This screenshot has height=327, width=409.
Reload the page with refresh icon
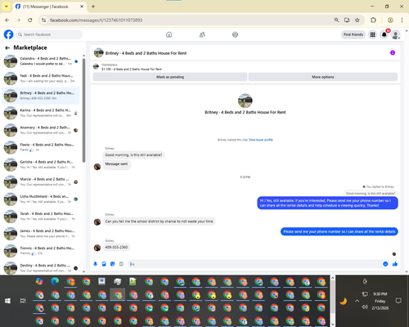30,20
